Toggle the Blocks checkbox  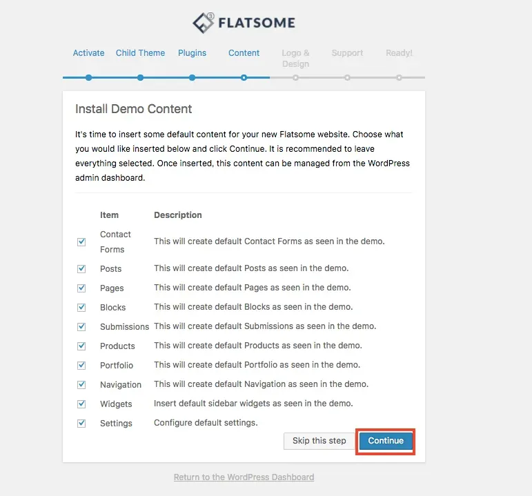pyautogui.click(x=81, y=308)
